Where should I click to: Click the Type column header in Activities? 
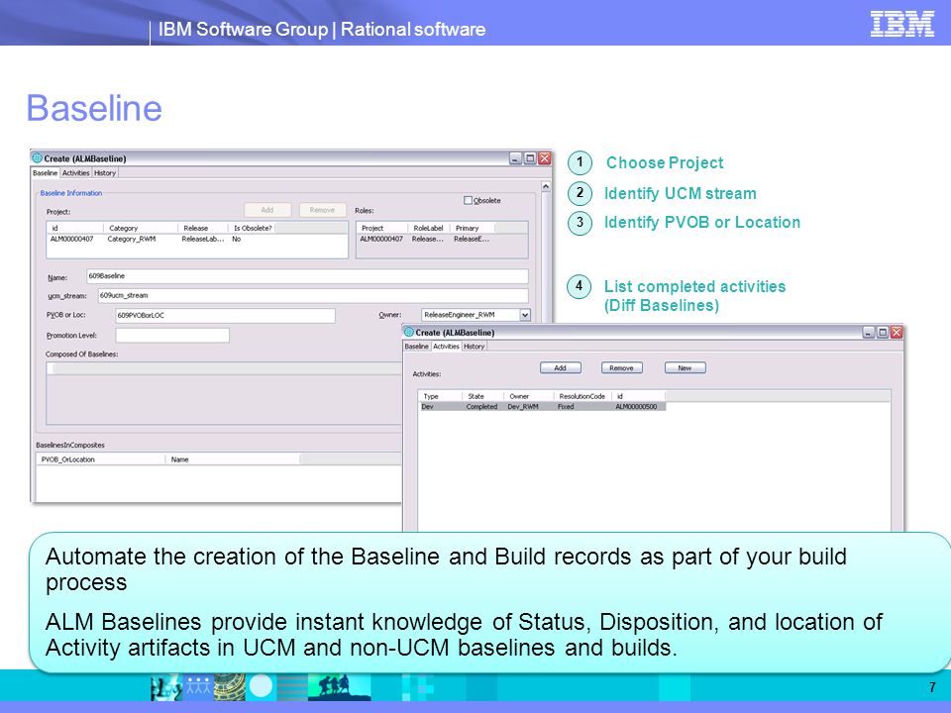(x=440, y=396)
